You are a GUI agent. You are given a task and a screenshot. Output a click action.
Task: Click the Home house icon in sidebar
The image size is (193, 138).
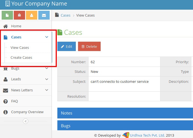pyautogui.click(x=6, y=26)
